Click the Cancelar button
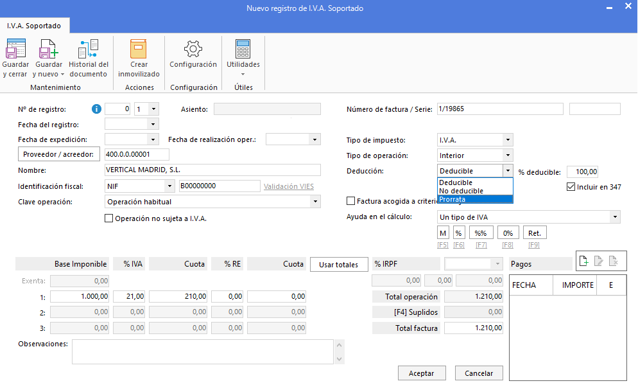Screen dimensions: 638x390 pos(479,373)
